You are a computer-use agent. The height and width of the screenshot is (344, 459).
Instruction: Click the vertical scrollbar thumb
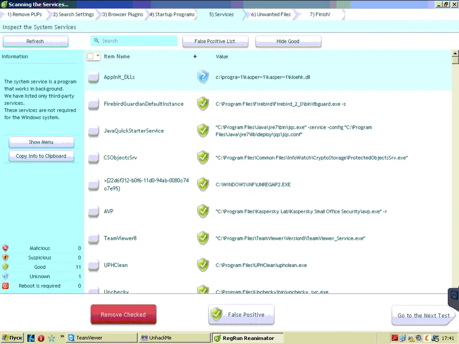(x=455, y=60)
